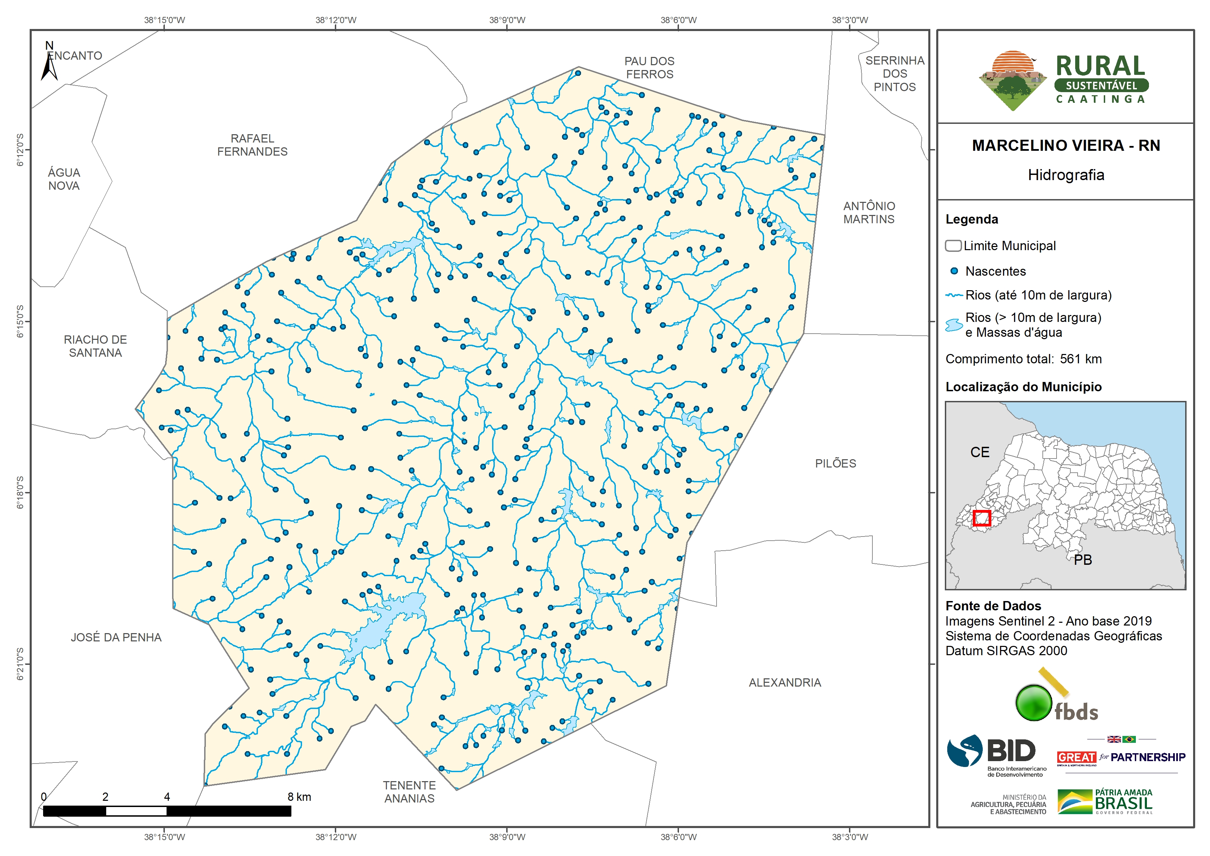Click the thin river line legend symbol
The width and height of the screenshot is (1210, 856).
(x=954, y=295)
